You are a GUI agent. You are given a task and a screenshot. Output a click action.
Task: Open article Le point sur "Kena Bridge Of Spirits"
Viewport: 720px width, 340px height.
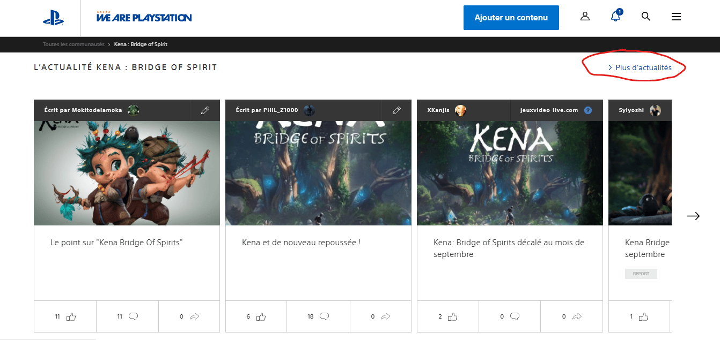pyautogui.click(x=116, y=243)
